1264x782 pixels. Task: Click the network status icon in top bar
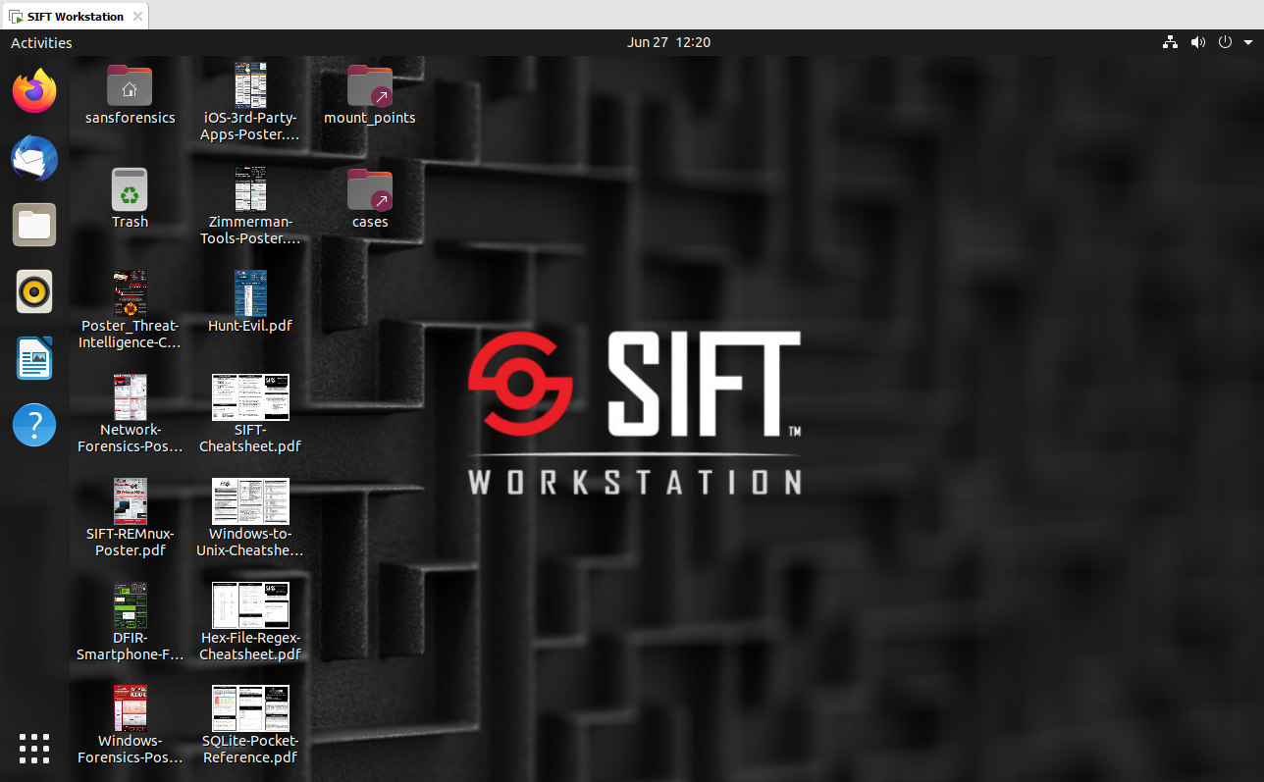[x=1170, y=42]
